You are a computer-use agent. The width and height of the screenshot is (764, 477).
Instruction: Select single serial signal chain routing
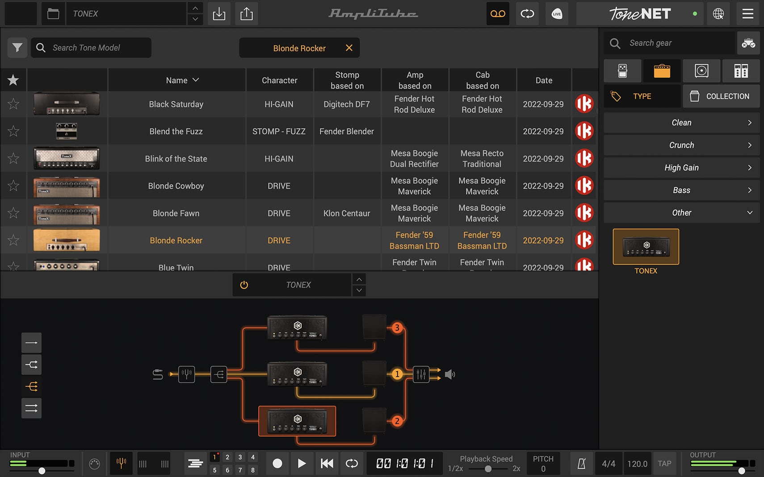31,343
